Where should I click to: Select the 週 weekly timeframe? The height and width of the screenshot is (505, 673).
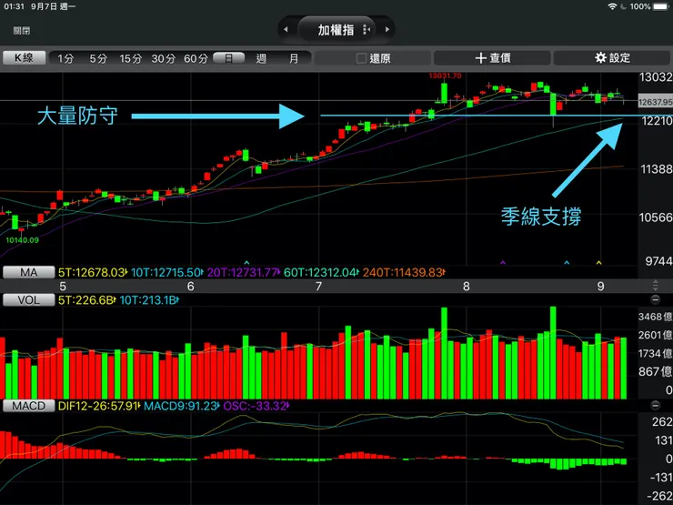261,58
